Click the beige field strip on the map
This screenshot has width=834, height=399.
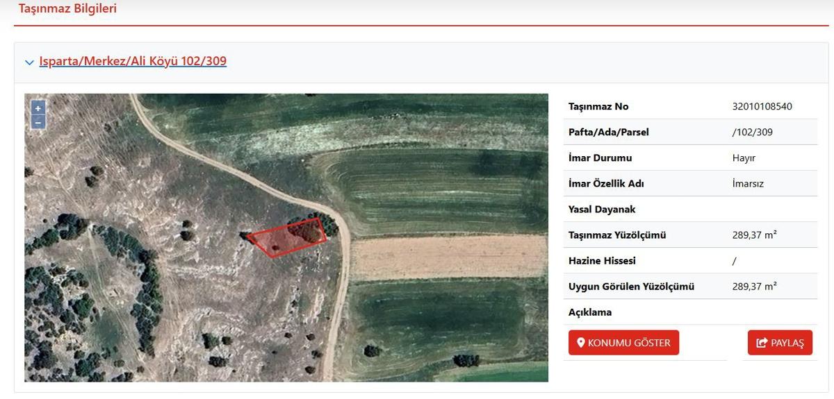tap(445, 257)
